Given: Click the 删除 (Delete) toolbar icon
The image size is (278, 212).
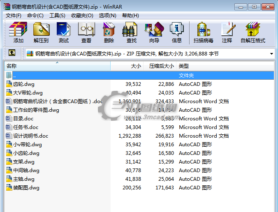Looking at the screenshot, I should (109, 32).
